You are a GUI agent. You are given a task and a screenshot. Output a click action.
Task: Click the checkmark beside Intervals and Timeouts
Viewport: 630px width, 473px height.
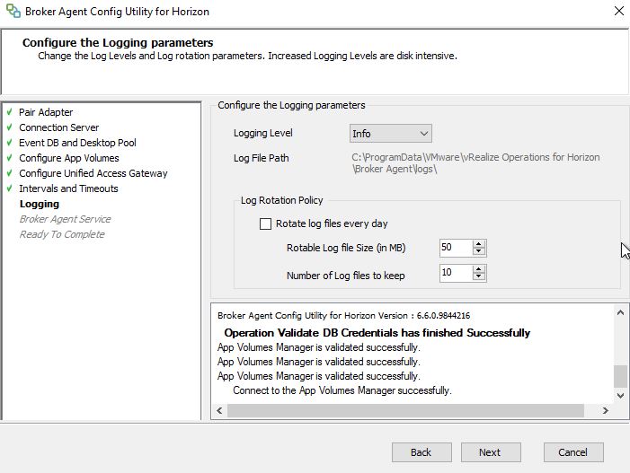click(10, 188)
